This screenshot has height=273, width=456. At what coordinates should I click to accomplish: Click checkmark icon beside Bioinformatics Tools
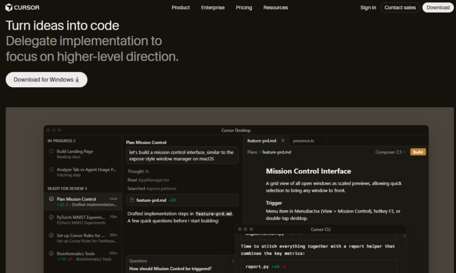(51, 253)
